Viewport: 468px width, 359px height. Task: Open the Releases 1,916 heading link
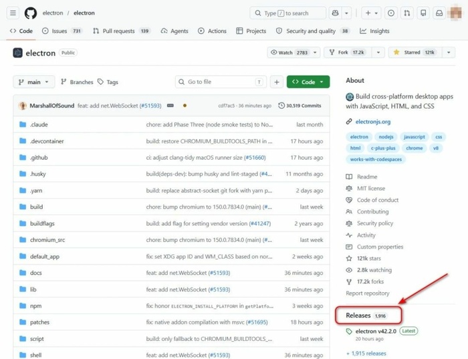pyautogui.click(x=366, y=316)
